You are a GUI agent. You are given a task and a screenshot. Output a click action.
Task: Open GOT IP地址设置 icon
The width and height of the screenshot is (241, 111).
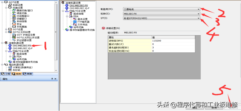coord(14,35)
